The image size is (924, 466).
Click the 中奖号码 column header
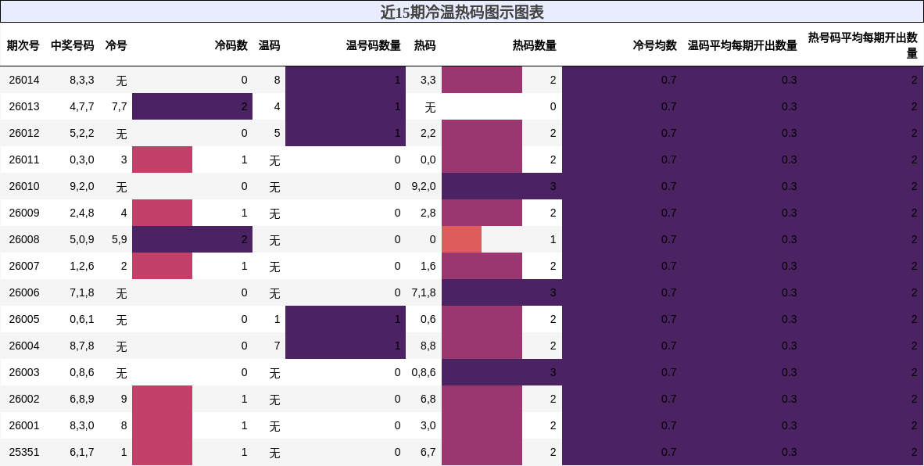(x=71, y=45)
